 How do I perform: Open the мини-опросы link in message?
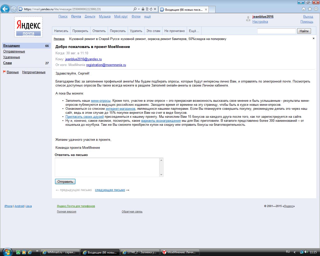click(x=101, y=101)
